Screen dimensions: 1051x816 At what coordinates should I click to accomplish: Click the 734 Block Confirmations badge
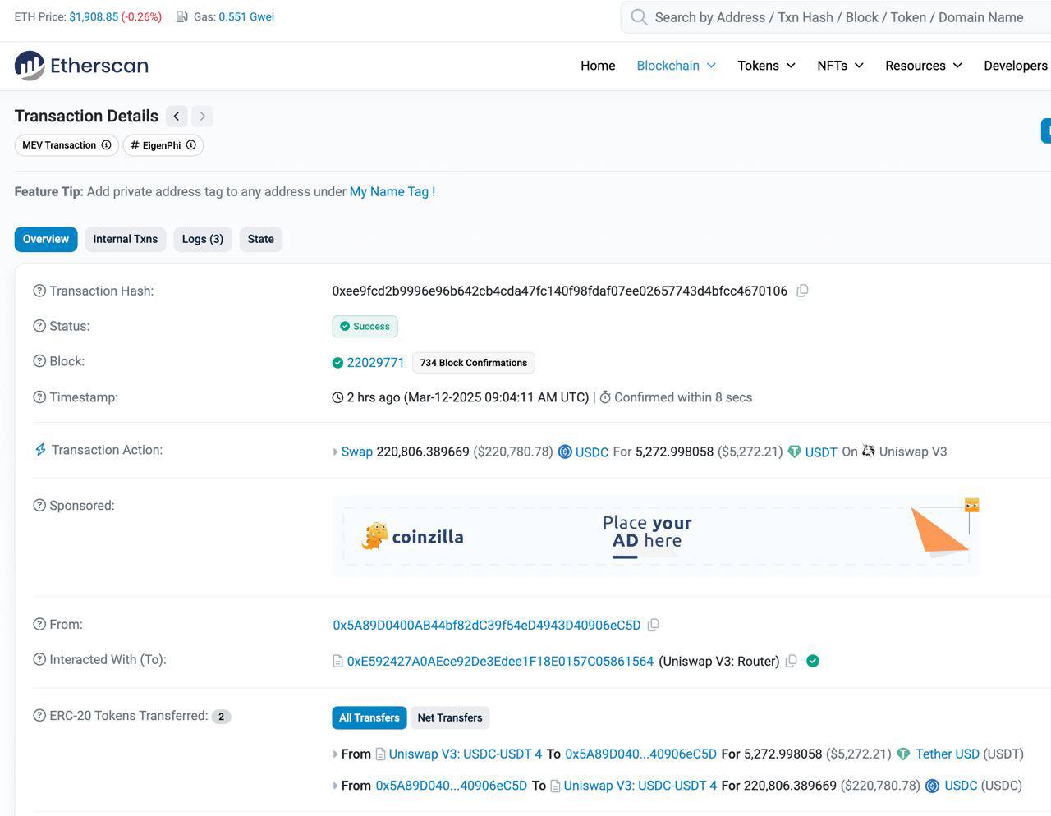474,363
